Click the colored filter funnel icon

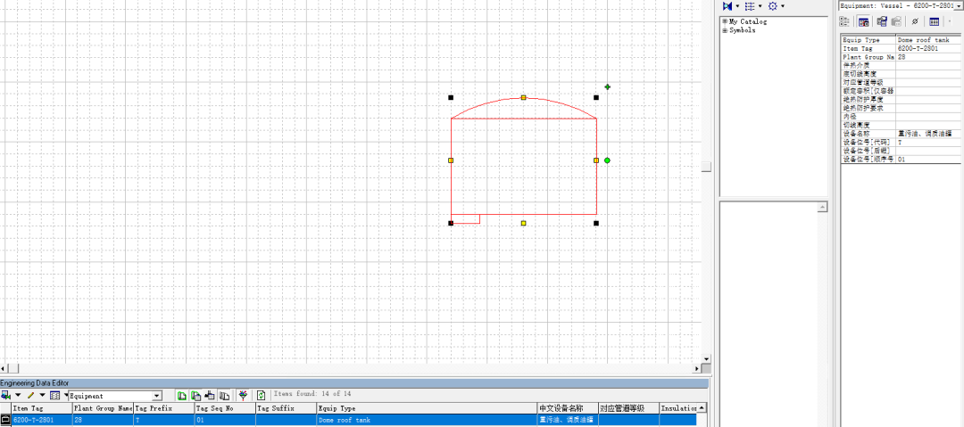[x=244, y=395]
